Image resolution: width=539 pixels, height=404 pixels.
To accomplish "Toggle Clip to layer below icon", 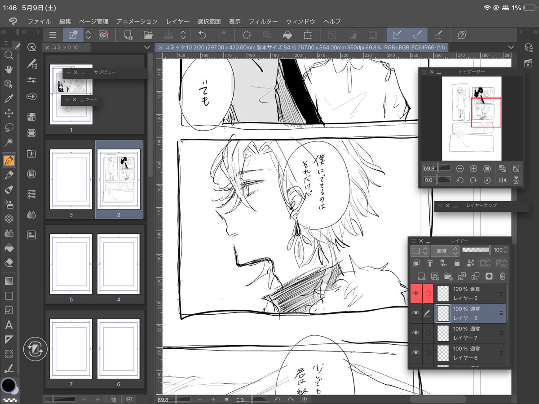I will [x=416, y=263].
